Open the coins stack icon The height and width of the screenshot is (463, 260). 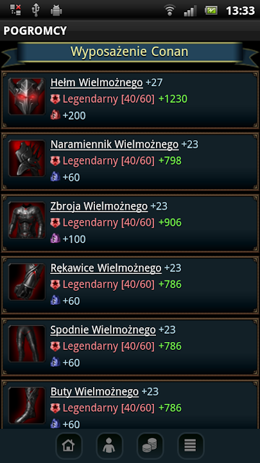[150, 446]
